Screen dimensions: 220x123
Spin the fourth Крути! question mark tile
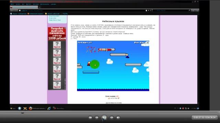pos(57,69)
